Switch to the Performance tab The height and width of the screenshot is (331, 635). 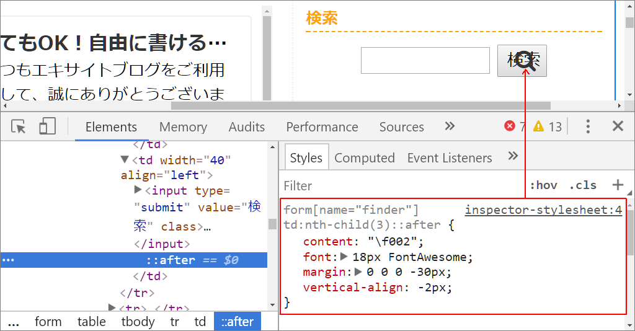pyautogui.click(x=322, y=127)
